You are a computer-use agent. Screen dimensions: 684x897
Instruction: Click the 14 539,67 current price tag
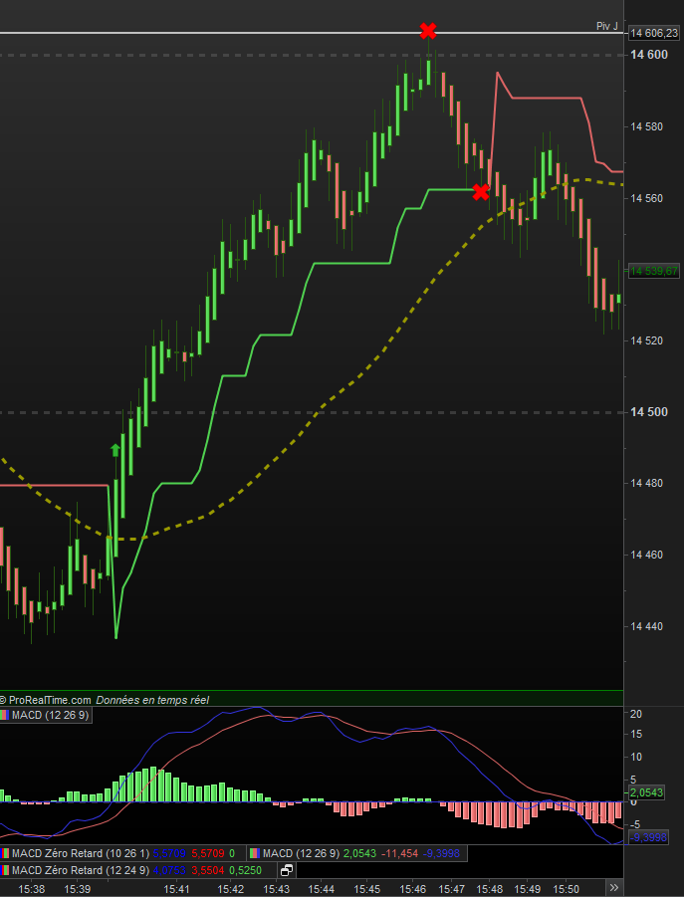[x=654, y=271]
